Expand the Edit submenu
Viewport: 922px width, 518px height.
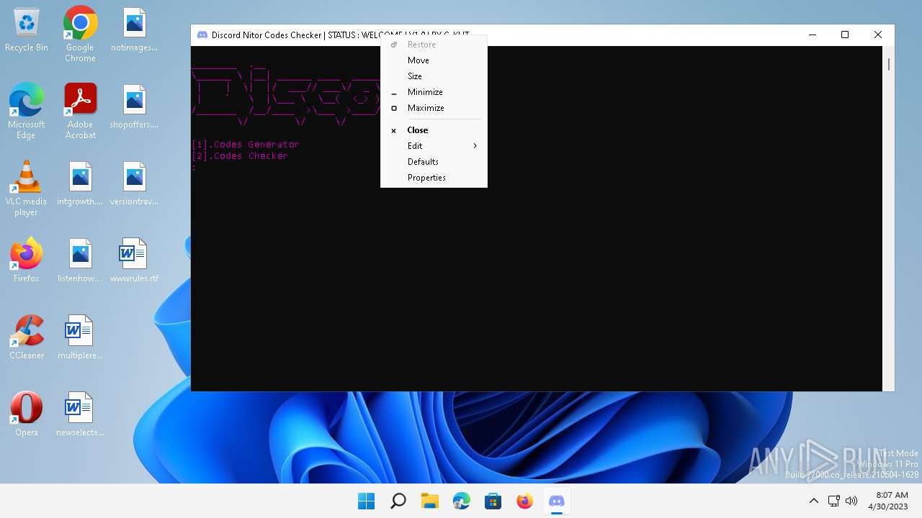coord(434,146)
